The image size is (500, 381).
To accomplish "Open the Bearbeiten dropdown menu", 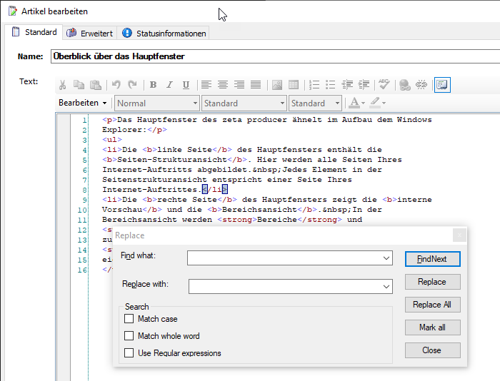I will tap(82, 103).
